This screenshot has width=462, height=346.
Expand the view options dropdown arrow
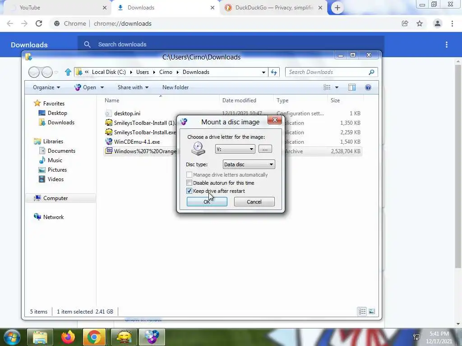337,87
